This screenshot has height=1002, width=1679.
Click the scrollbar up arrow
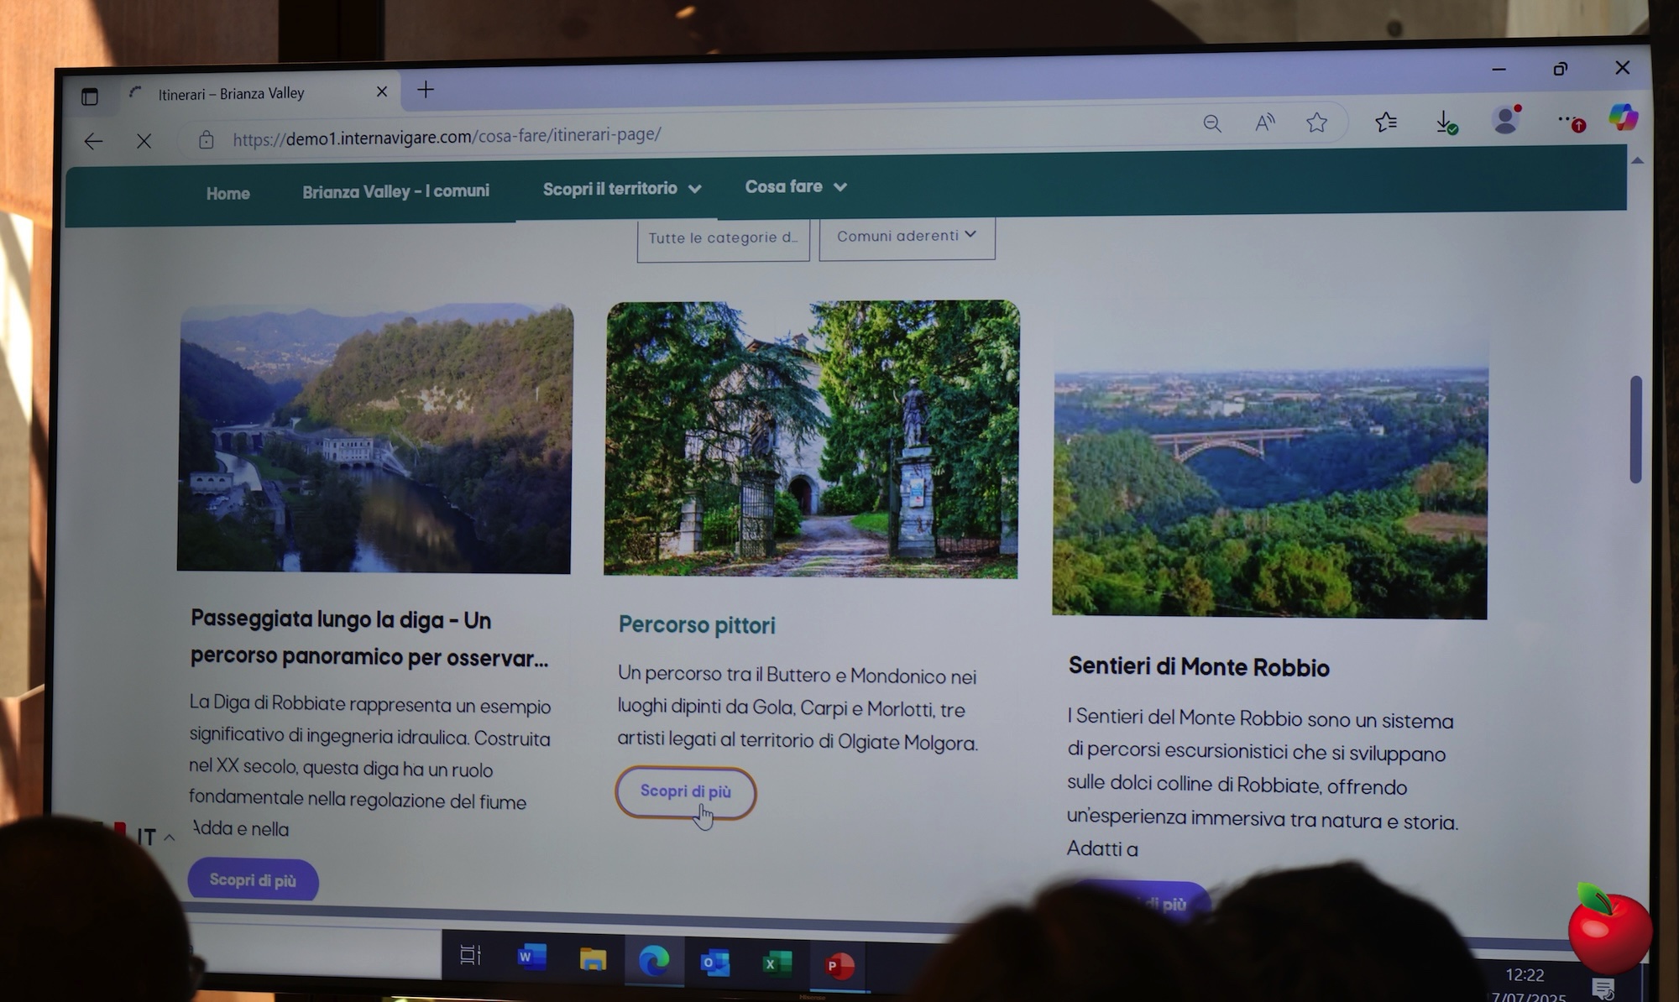(1637, 160)
